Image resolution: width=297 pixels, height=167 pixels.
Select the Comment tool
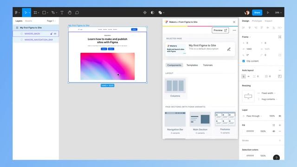tap(77, 13)
